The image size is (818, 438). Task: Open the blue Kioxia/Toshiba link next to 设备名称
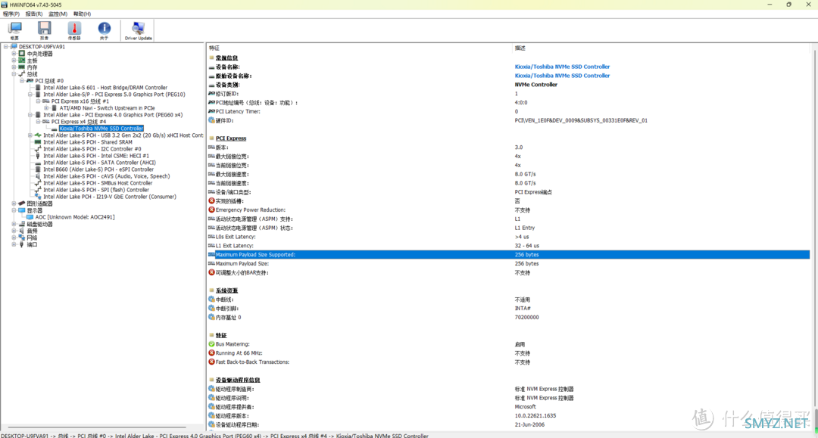pos(562,67)
